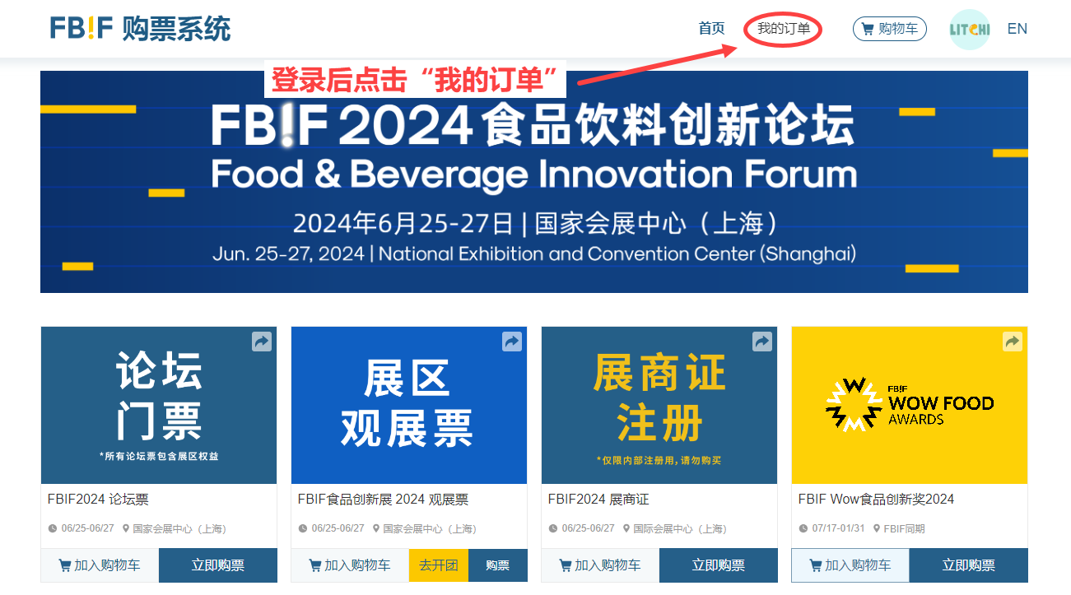Switch interface language to EN
Viewport: 1071px width, 595px height.
coord(1017,28)
